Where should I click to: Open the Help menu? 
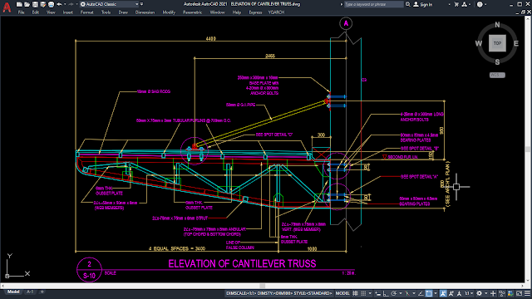(237, 12)
